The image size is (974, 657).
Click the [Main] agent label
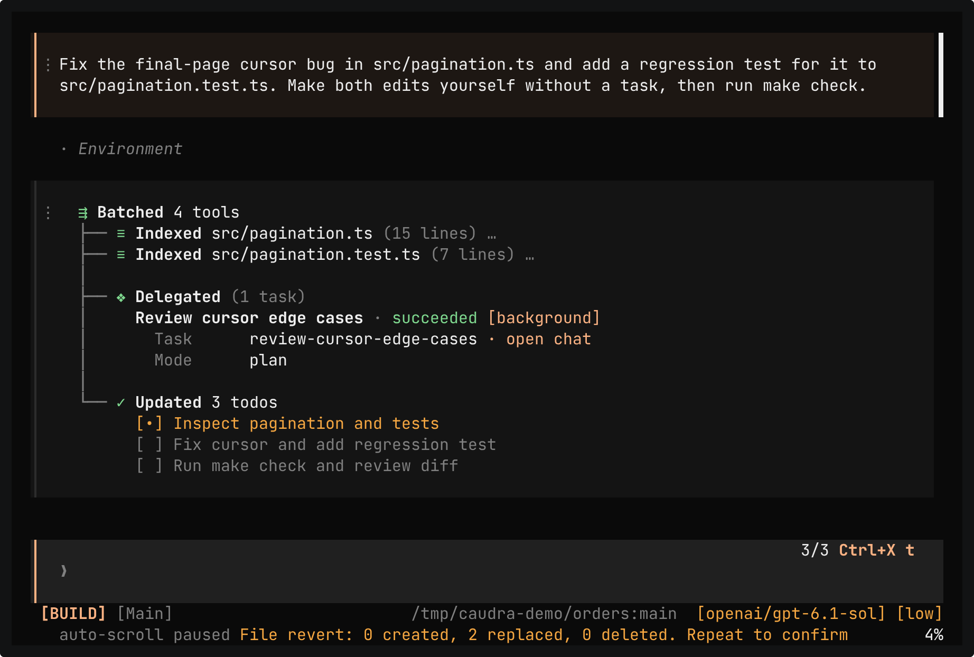(x=145, y=614)
